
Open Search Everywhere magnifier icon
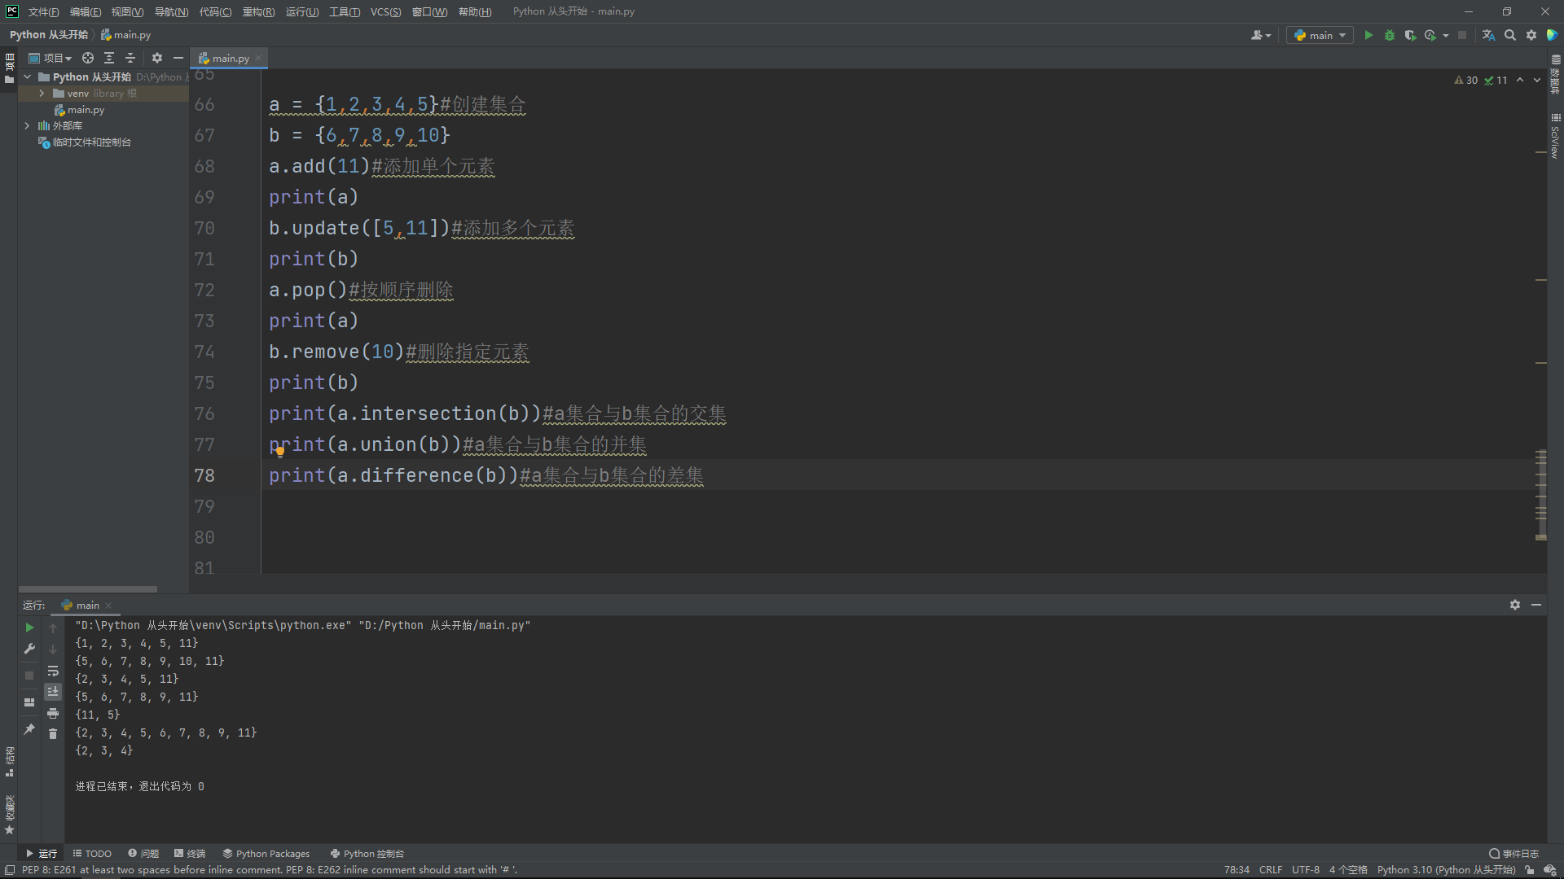(x=1510, y=35)
